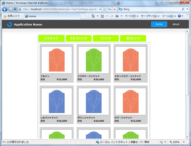This screenshot has width=191, height=146.
Task: Expand the address bar history dropdown
Action: [x=100, y=9]
